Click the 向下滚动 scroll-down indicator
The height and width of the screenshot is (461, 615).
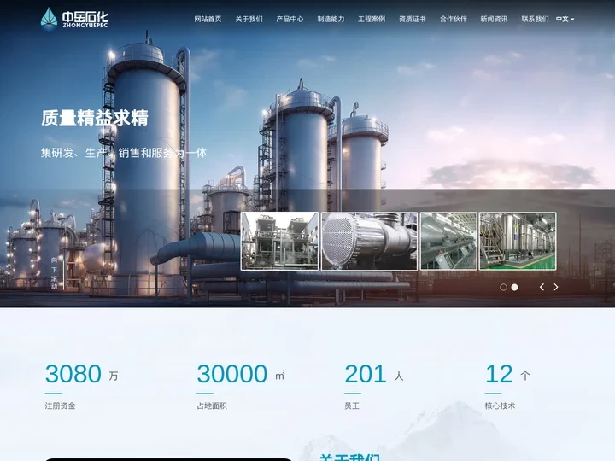pyautogui.click(x=55, y=273)
